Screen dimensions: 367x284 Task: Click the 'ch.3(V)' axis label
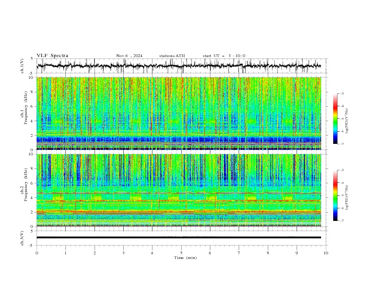pos(22,238)
